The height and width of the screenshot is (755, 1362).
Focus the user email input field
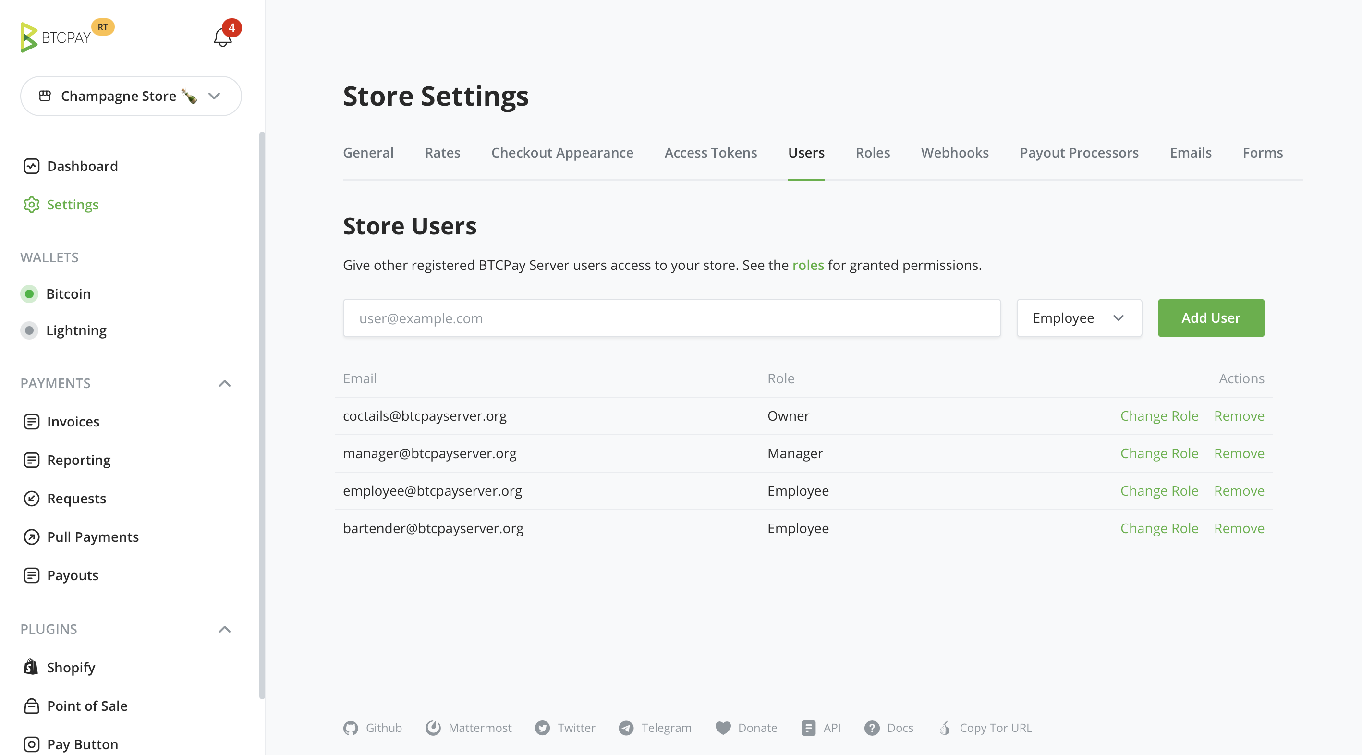pyautogui.click(x=671, y=318)
